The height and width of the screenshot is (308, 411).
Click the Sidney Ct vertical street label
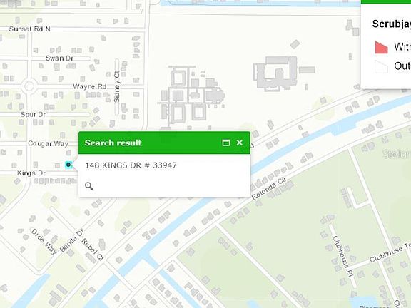117,87
